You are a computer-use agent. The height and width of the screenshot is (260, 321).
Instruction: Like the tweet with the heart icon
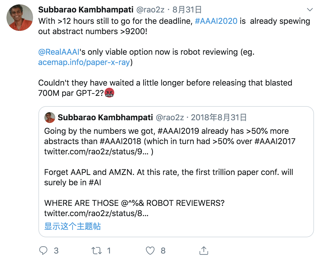150,251
